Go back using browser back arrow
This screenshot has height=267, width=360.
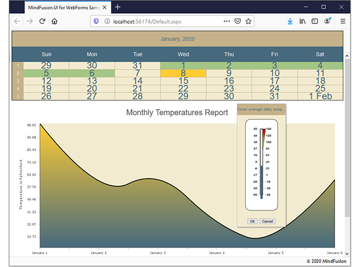tap(17, 21)
